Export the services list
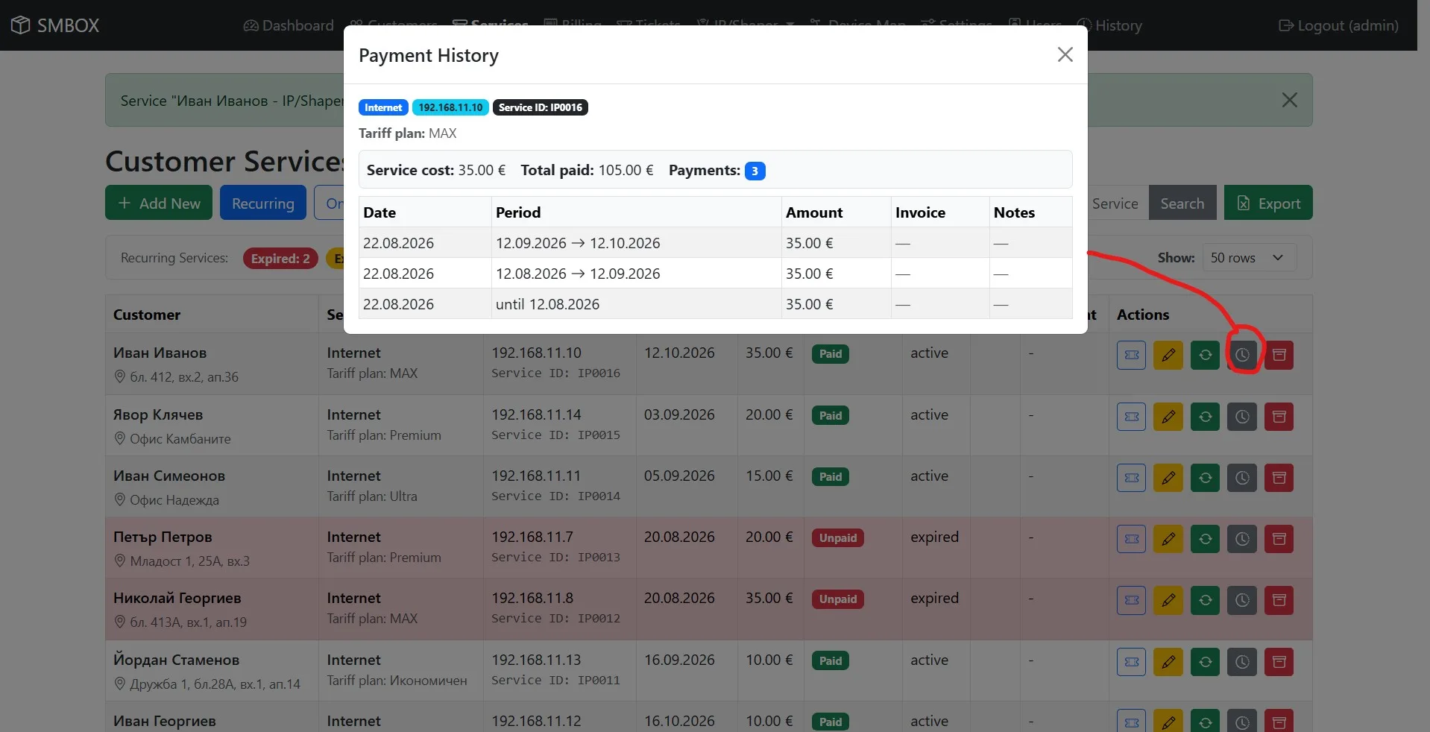1430x732 pixels. pos(1268,203)
